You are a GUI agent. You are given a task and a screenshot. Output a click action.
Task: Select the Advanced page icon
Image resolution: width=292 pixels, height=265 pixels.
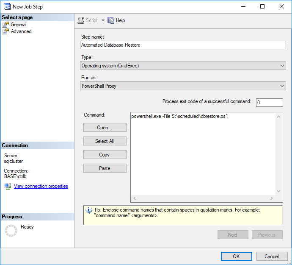coord(6,31)
